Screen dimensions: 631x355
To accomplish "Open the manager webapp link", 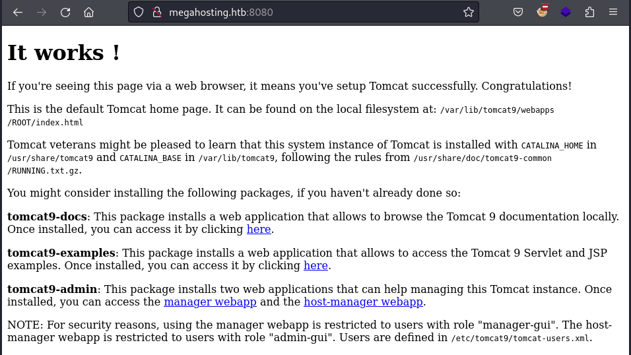I will (210, 302).
